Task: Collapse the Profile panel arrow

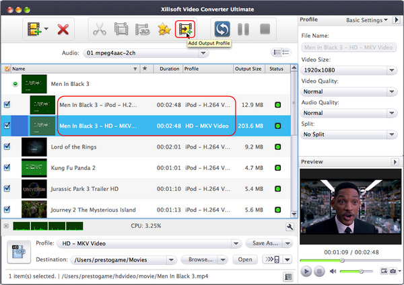Action: pyautogui.click(x=397, y=19)
